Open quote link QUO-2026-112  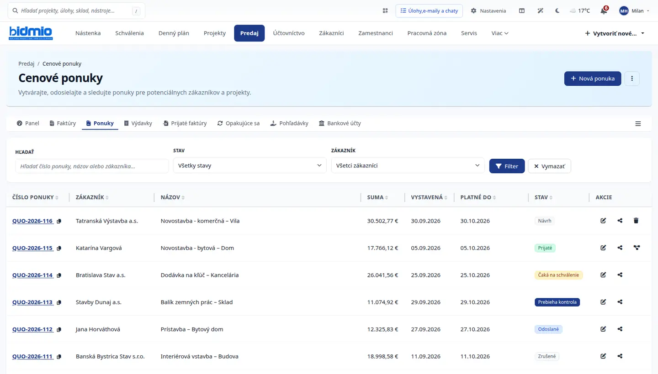tap(33, 329)
